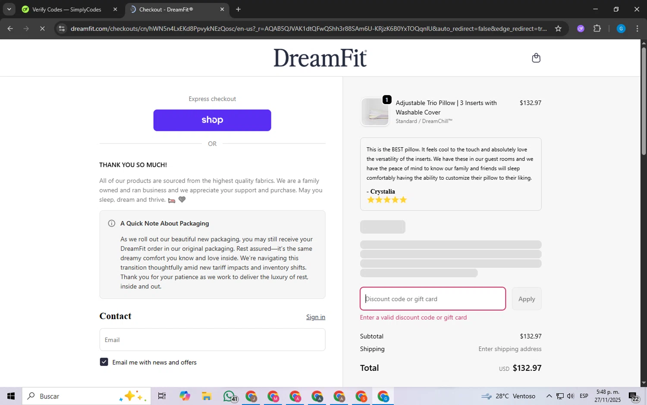Go back to the previous page
The height and width of the screenshot is (405, 647).
[10, 28]
